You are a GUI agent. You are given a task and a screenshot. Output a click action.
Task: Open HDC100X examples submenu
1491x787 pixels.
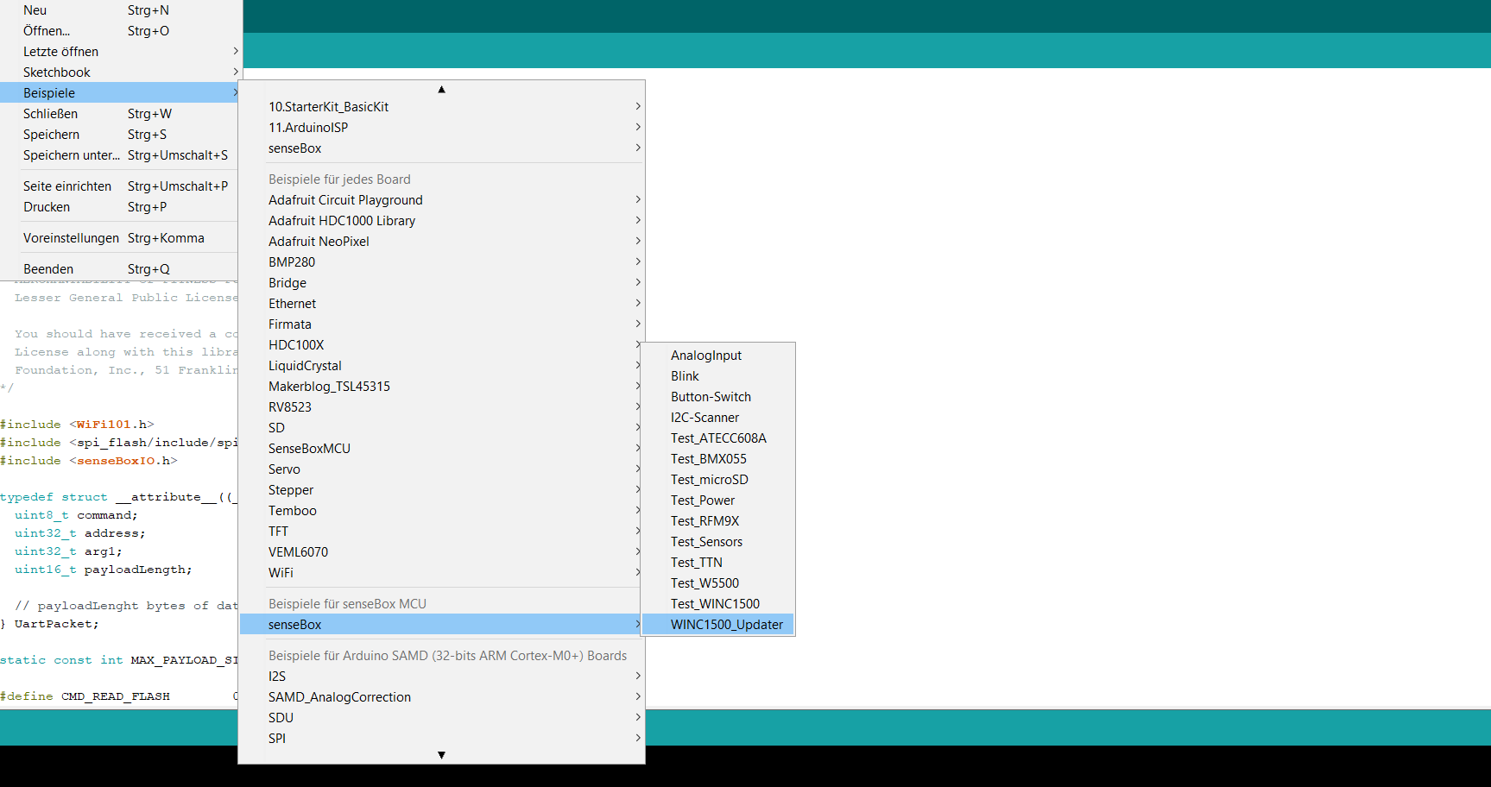pos(441,345)
